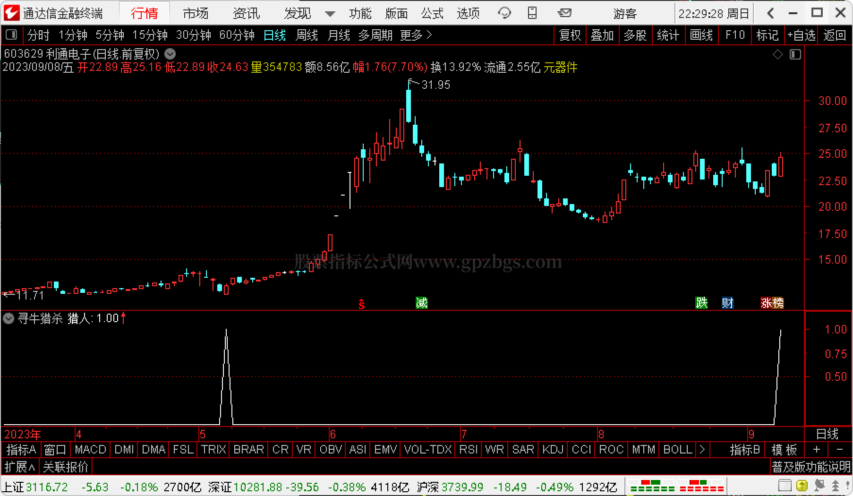Viewport: 853px width, 496px height.
Task: Open F10 company info
Action: click(735, 35)
